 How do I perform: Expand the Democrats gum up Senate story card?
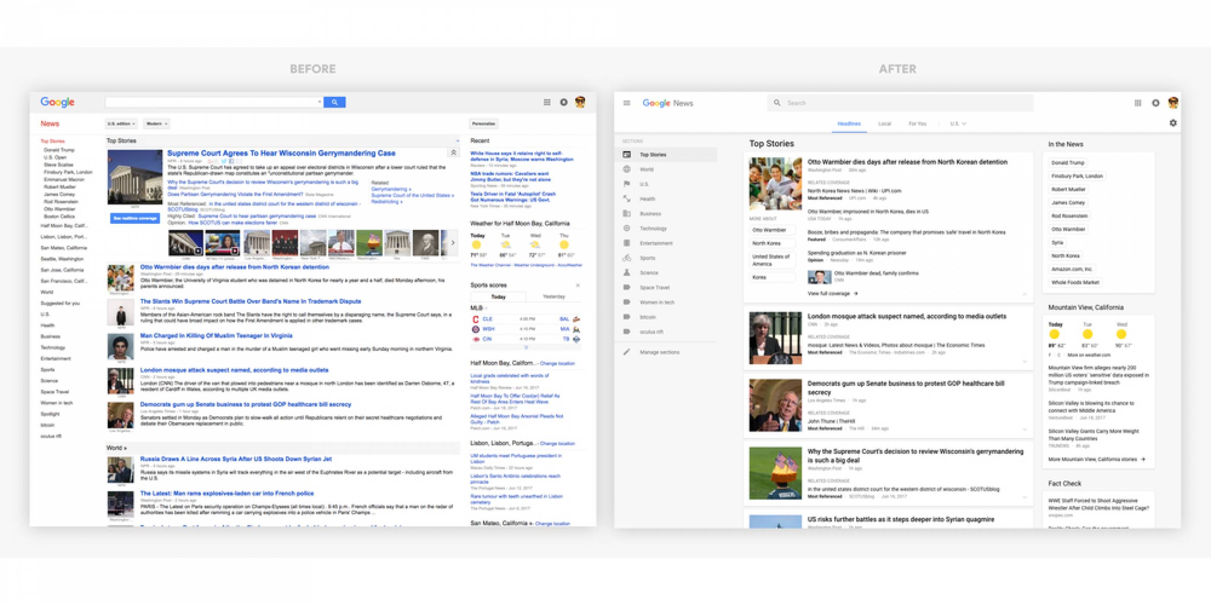coord(1024,429)
